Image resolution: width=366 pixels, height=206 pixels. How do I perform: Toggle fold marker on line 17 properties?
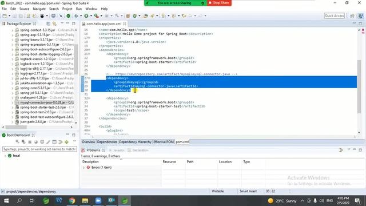tap(89, 38)
